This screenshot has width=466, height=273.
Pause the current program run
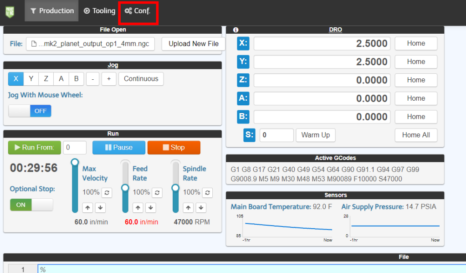pos(118,148)
